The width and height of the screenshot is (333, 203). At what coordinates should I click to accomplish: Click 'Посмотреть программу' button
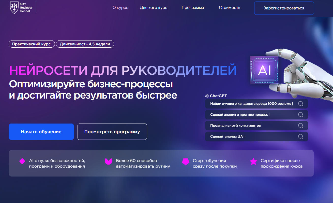[112, 132]
